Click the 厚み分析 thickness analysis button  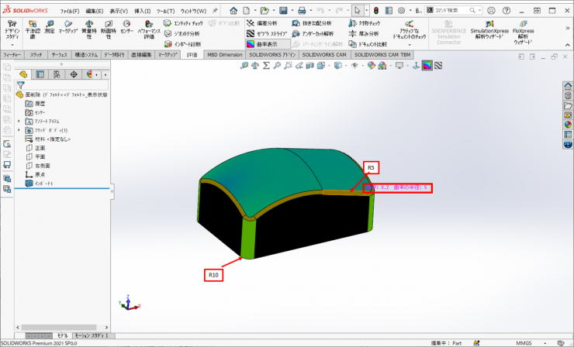[362, 34]
